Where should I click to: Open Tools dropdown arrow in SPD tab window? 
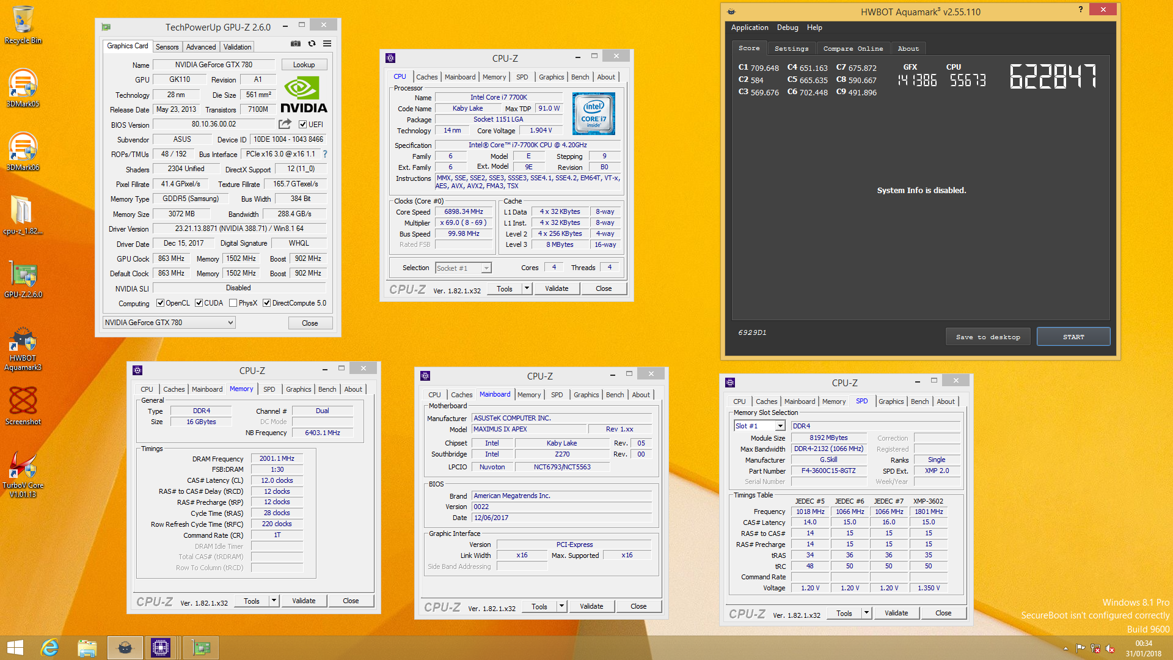(x=866, y=613)
